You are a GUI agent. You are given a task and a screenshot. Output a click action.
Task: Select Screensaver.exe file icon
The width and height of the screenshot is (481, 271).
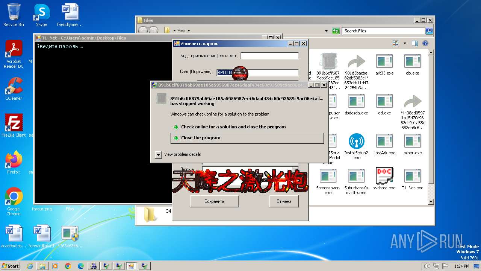[328, 181]
